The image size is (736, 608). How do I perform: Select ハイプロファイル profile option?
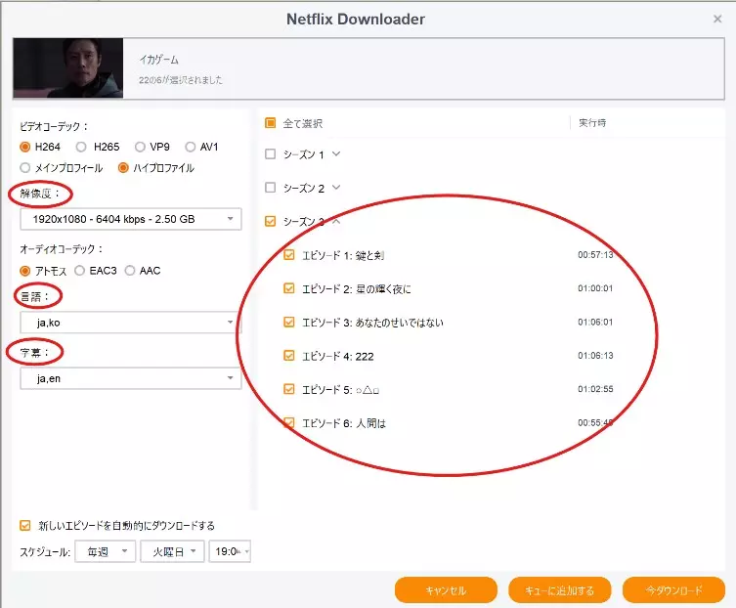[x=123, y=167]
